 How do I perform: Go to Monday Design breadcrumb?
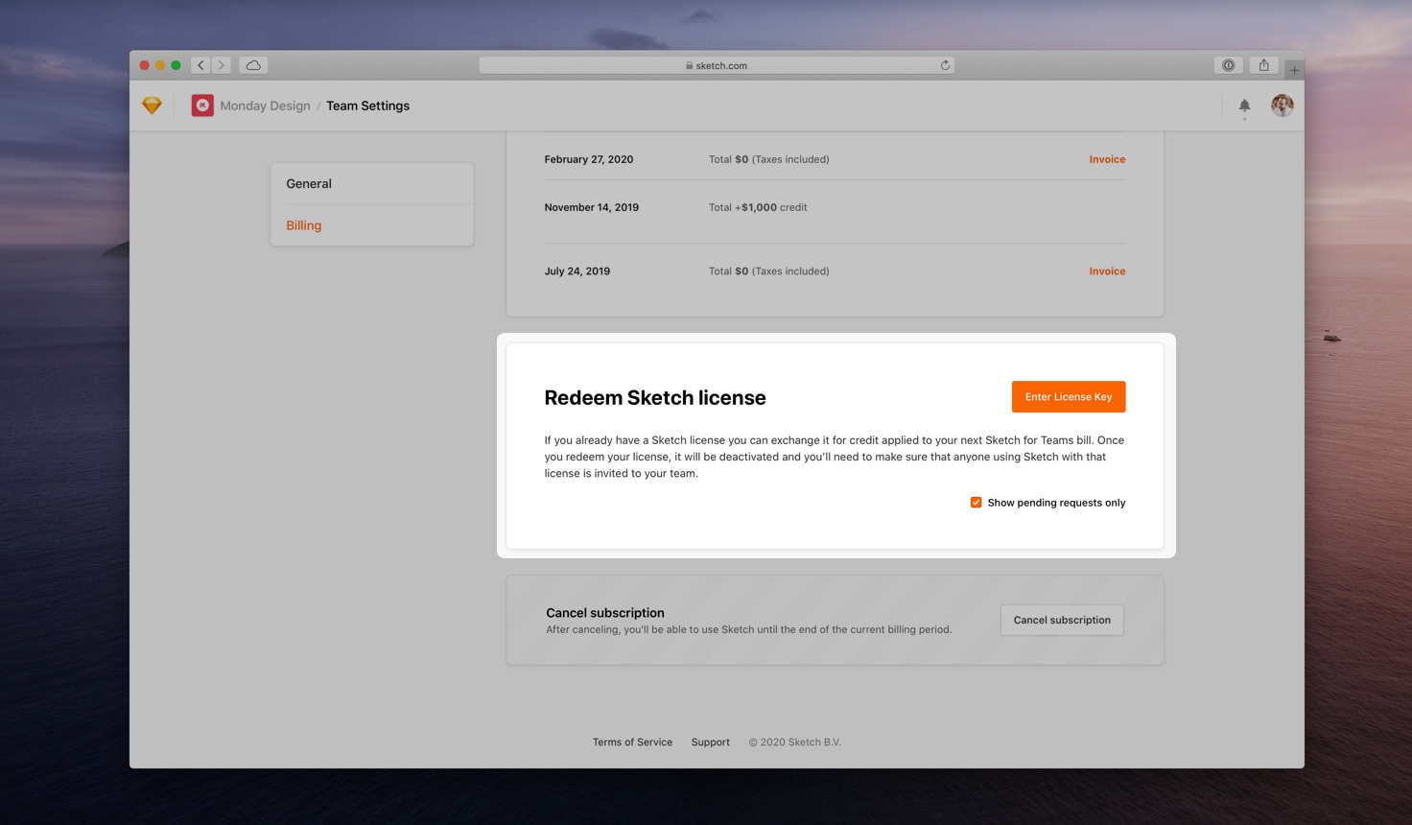click(x=265, y=106)
